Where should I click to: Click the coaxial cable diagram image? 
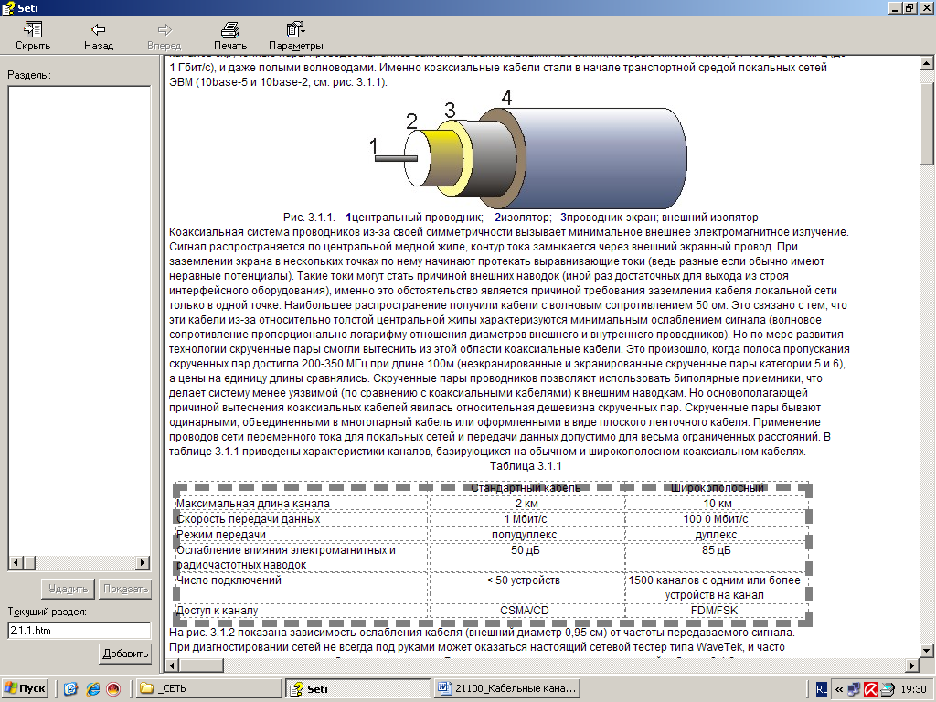529,149
